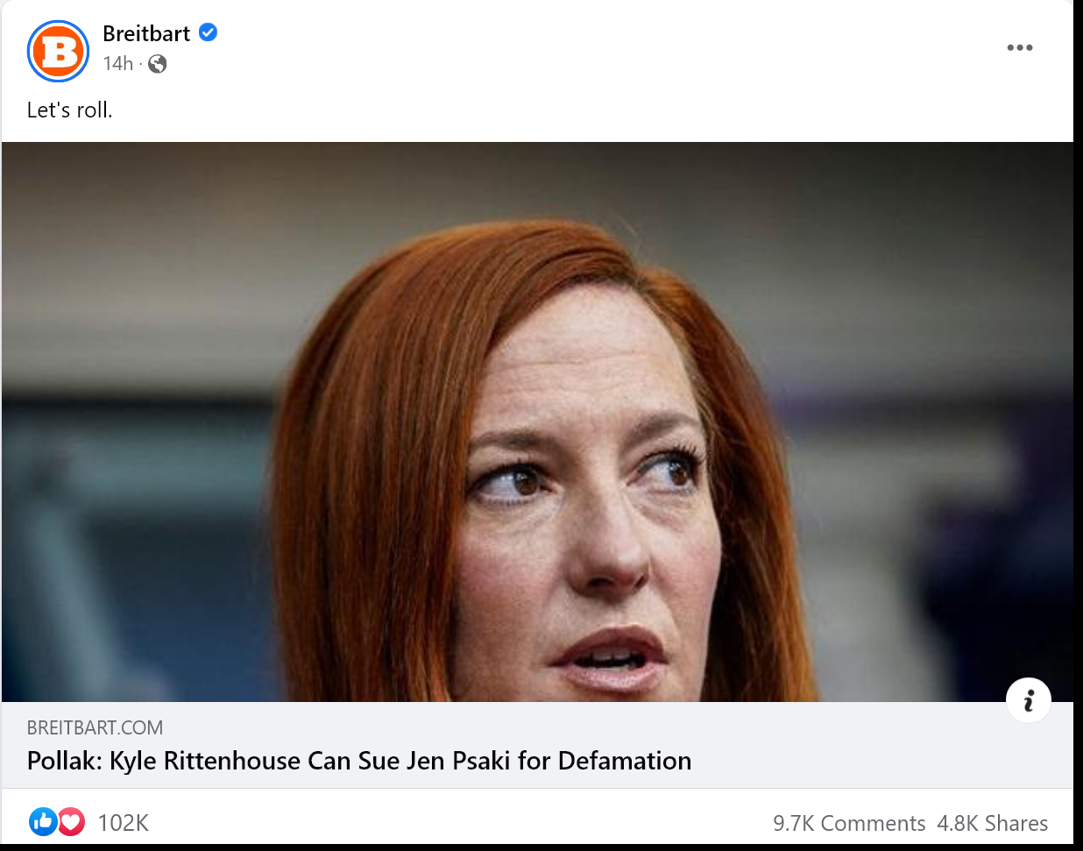Image resolution: width=1083 pixels, height=851 pixels.
Task: Open the Breitbart profile picture logo
Action: 58,51
